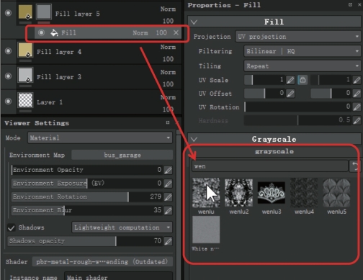Remove the Fill effect with X icon
This screenshot has height=280, width=363.
[176, 32]
